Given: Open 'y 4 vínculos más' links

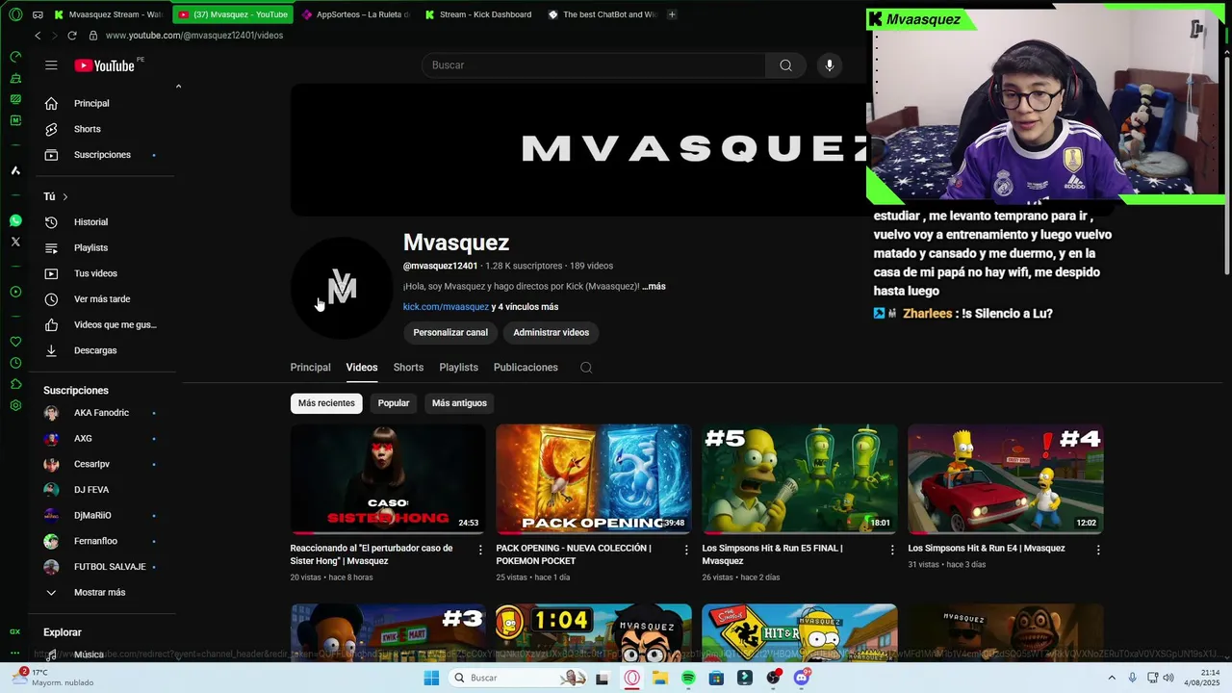Looking at the screenshot, I should point(525,307).
